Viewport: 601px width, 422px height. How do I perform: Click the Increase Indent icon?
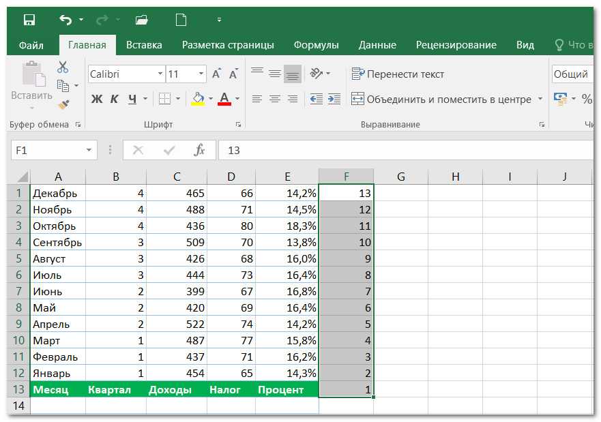(x=334, y=99)
